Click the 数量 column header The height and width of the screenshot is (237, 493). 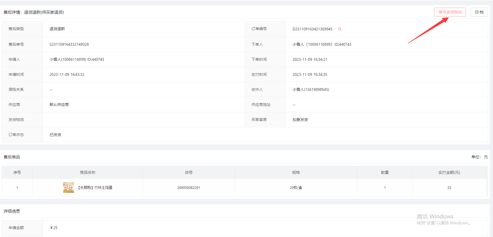point(385,172)
